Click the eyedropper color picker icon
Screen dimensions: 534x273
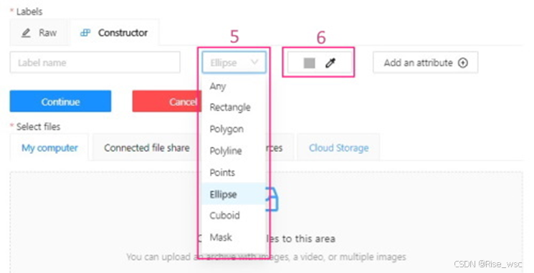click(330, 62)
